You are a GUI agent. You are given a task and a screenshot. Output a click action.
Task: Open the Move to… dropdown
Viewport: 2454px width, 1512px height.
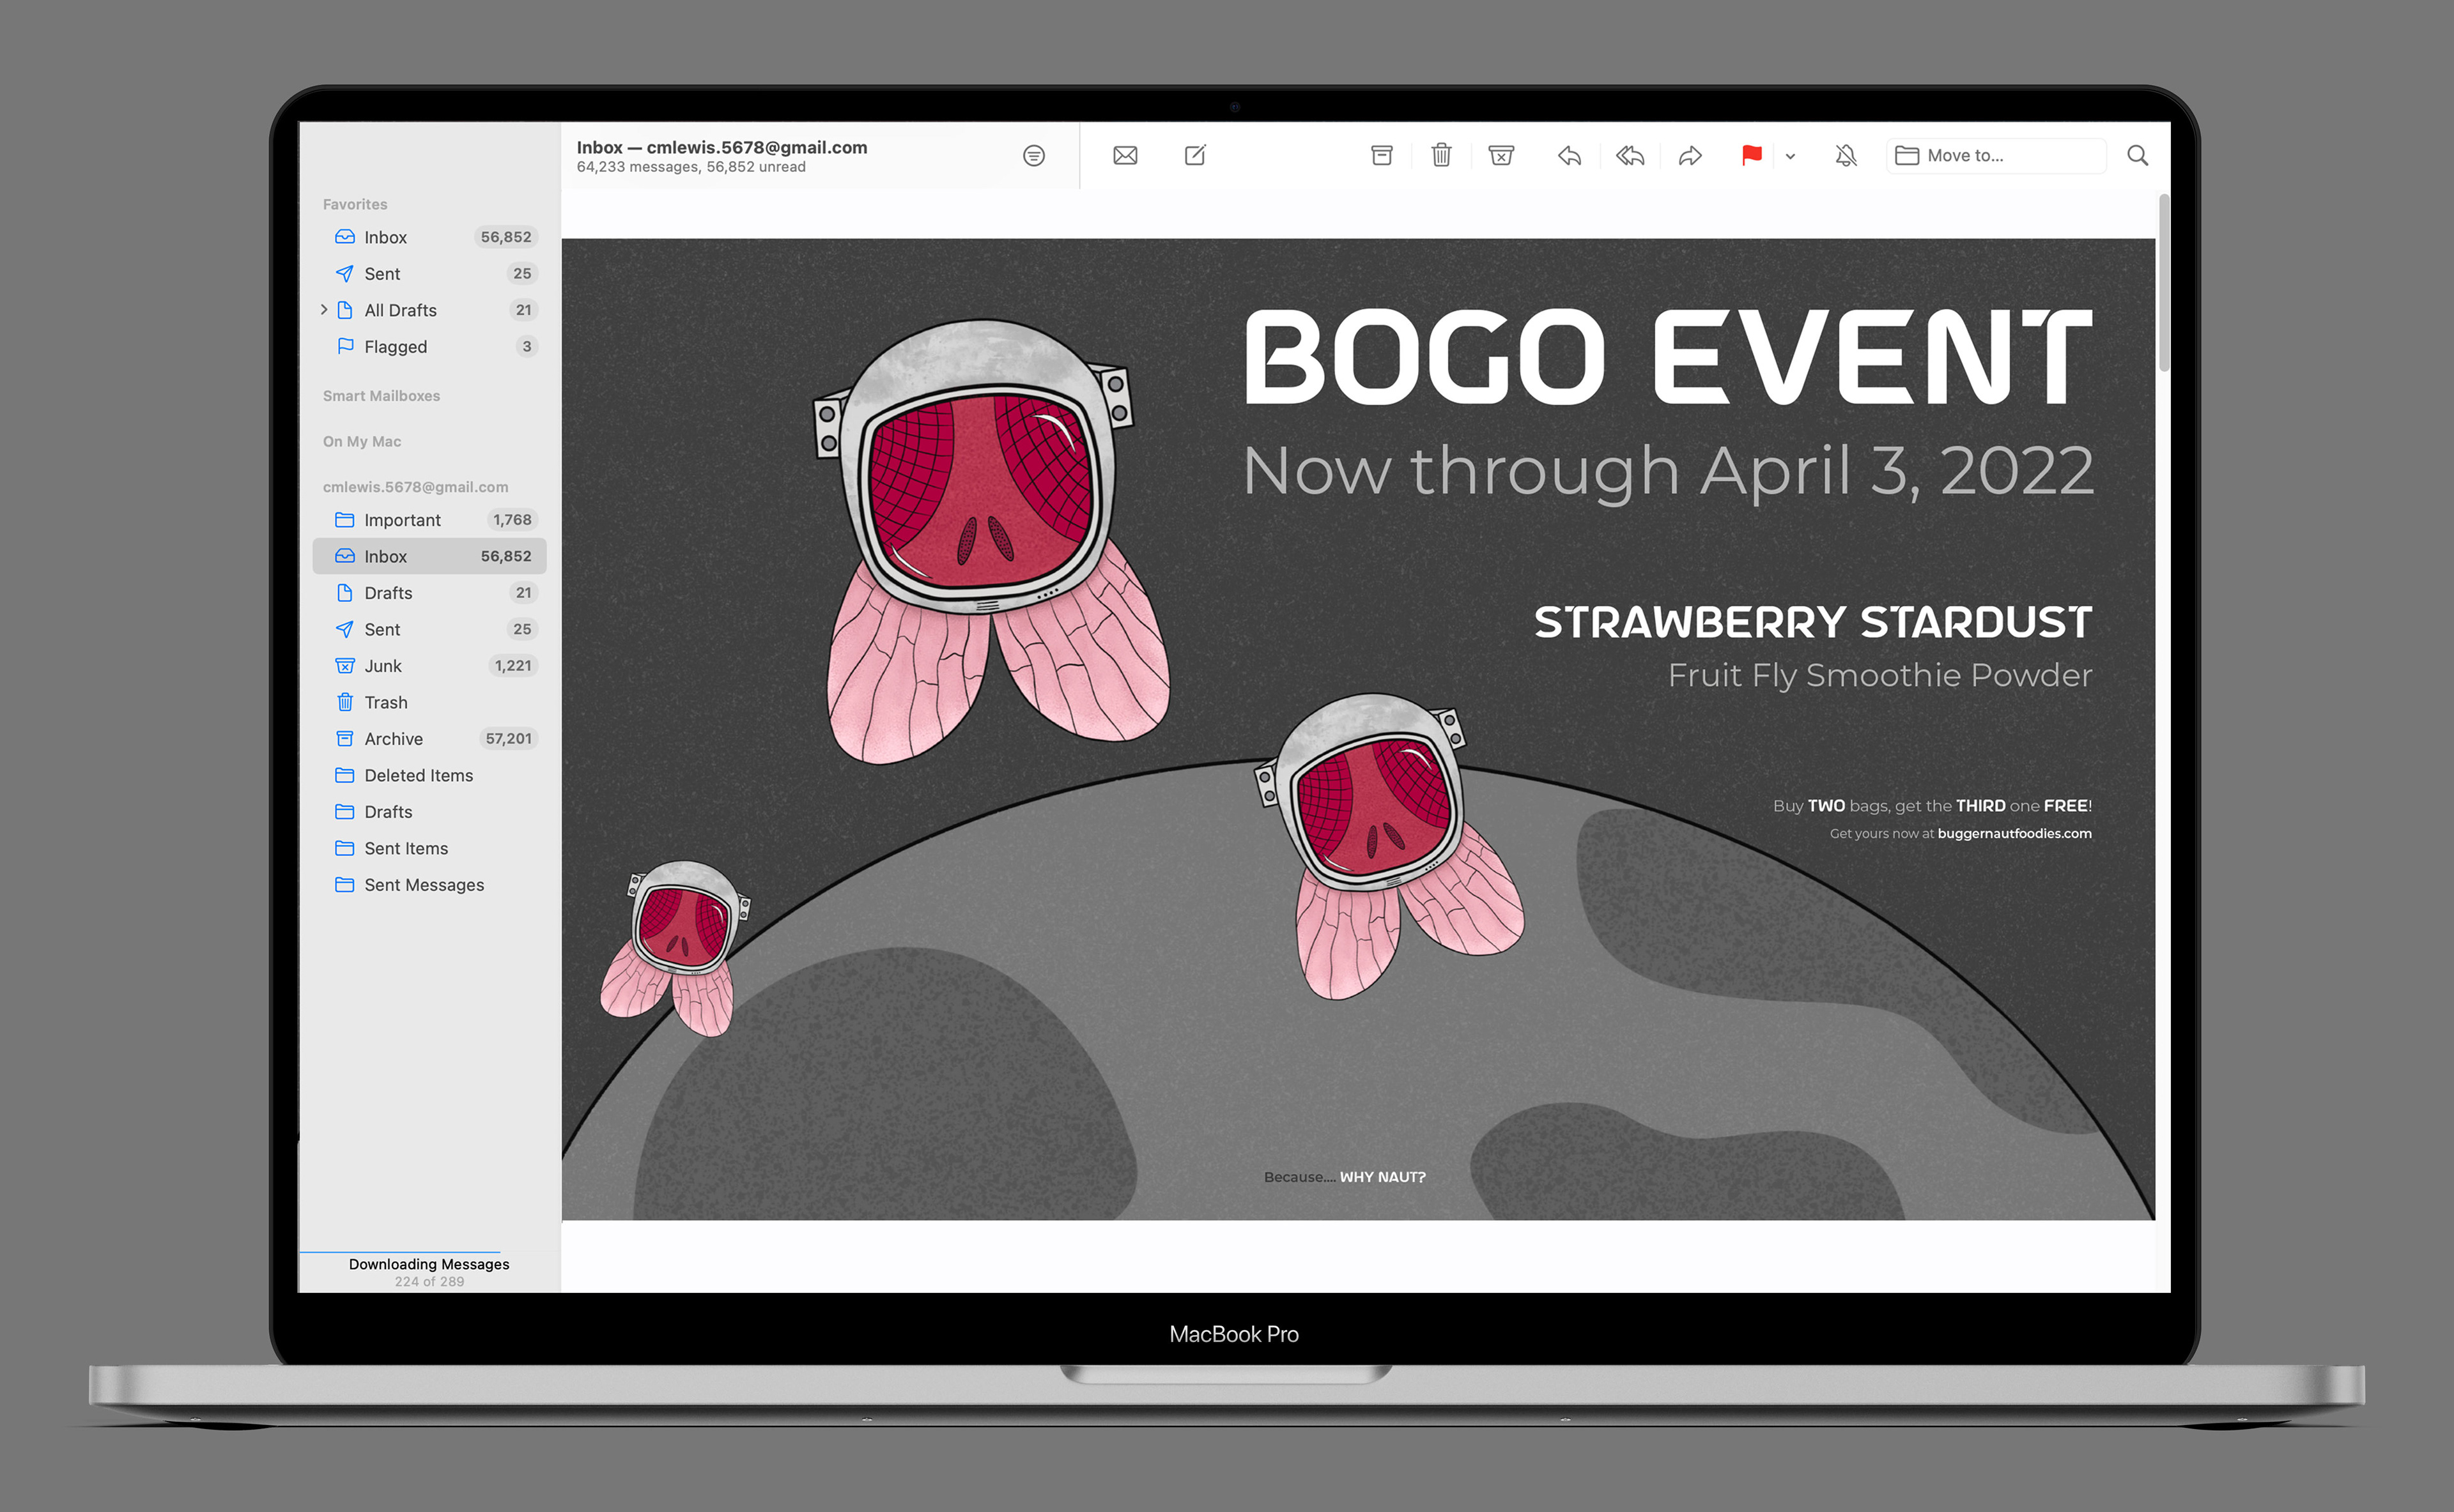click(1996, 155)
